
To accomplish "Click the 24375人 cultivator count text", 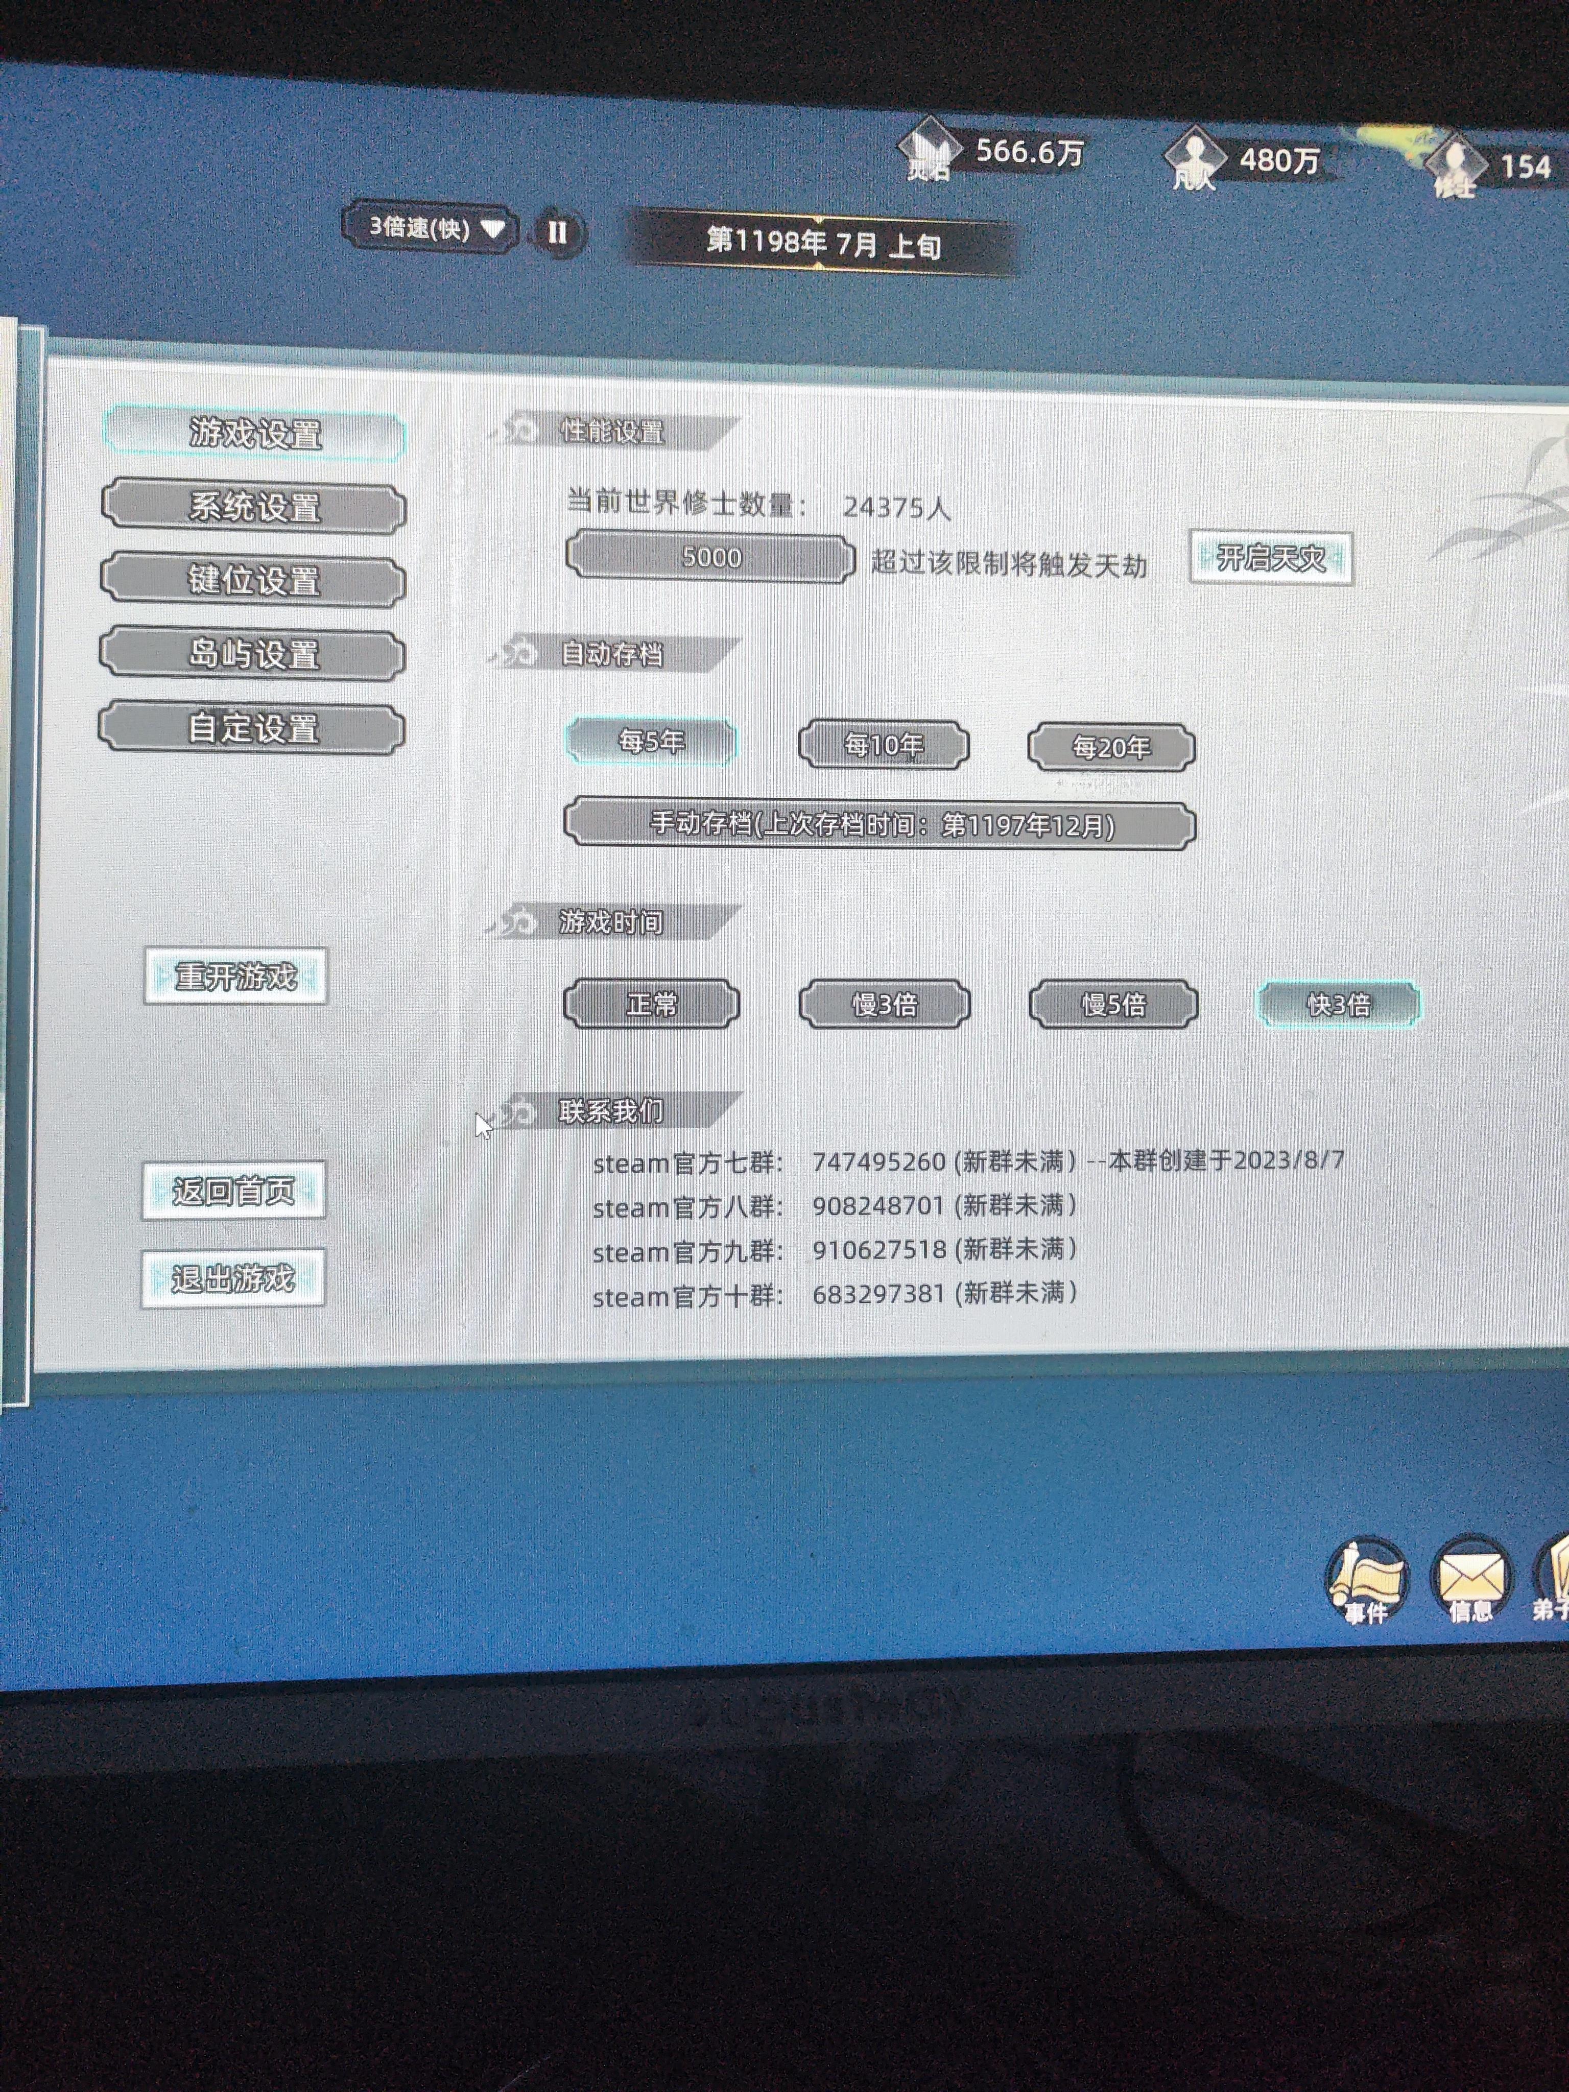I will click(x=896, y=508).
